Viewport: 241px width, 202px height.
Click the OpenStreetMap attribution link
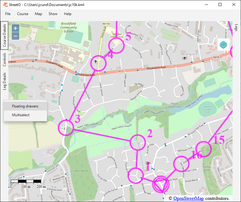point(188,198)
